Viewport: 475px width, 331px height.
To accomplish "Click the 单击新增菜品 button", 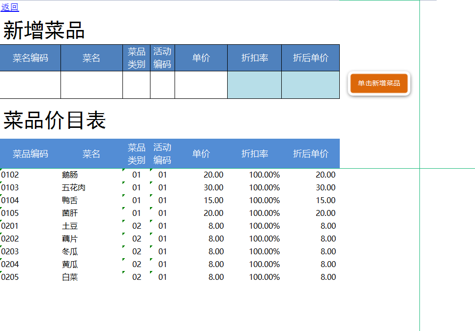I will click(379, 83).
